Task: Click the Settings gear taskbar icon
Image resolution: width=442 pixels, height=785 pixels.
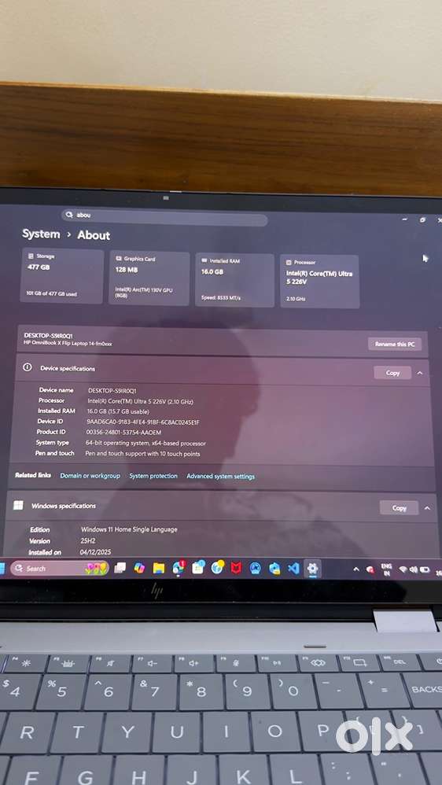Action: [x=312, y=568]
